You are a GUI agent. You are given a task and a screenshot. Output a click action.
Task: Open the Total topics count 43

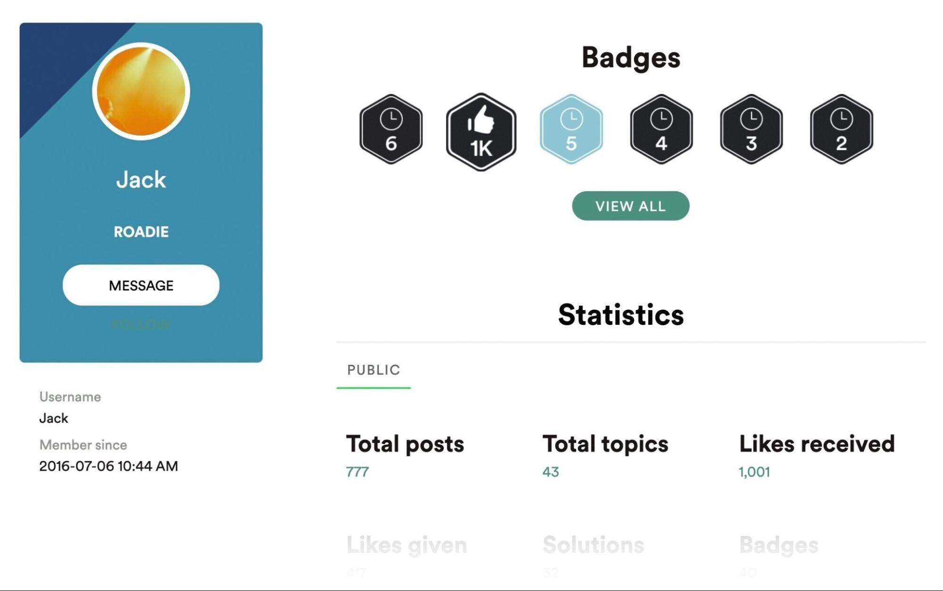click(x=551, y=472)
